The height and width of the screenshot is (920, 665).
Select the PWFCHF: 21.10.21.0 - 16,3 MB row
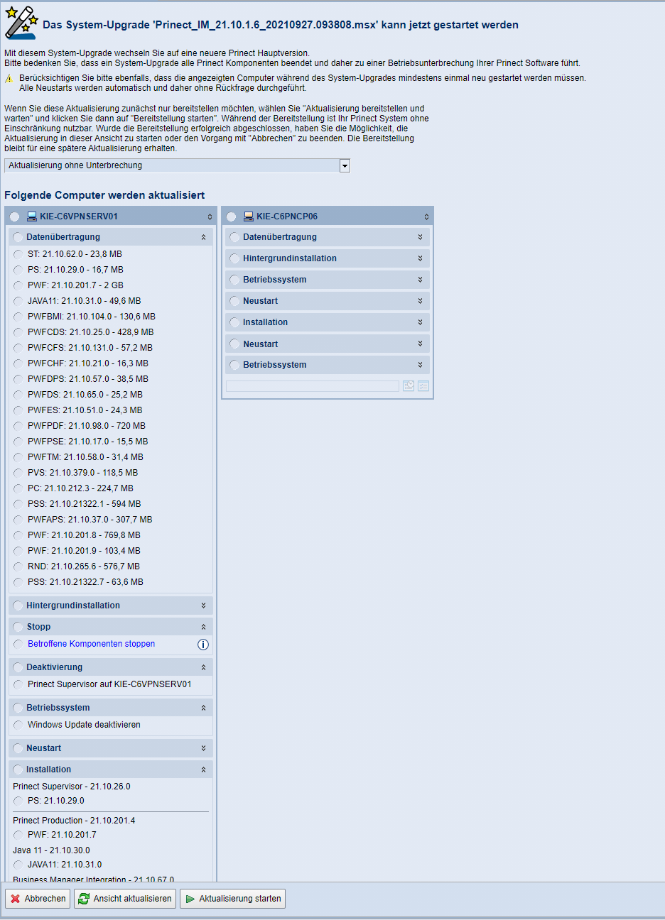[x=111, y=363]
